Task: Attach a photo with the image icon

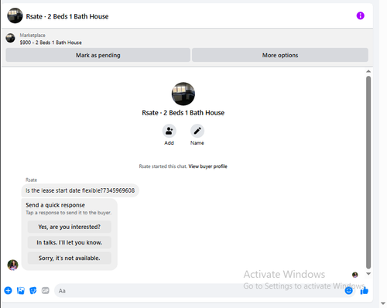Action: [21, 291]
